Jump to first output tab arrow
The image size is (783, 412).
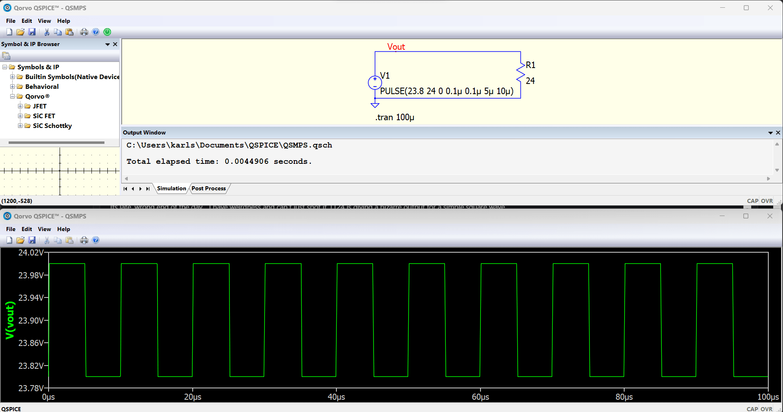pyautogui.click(x=125, y=189)
